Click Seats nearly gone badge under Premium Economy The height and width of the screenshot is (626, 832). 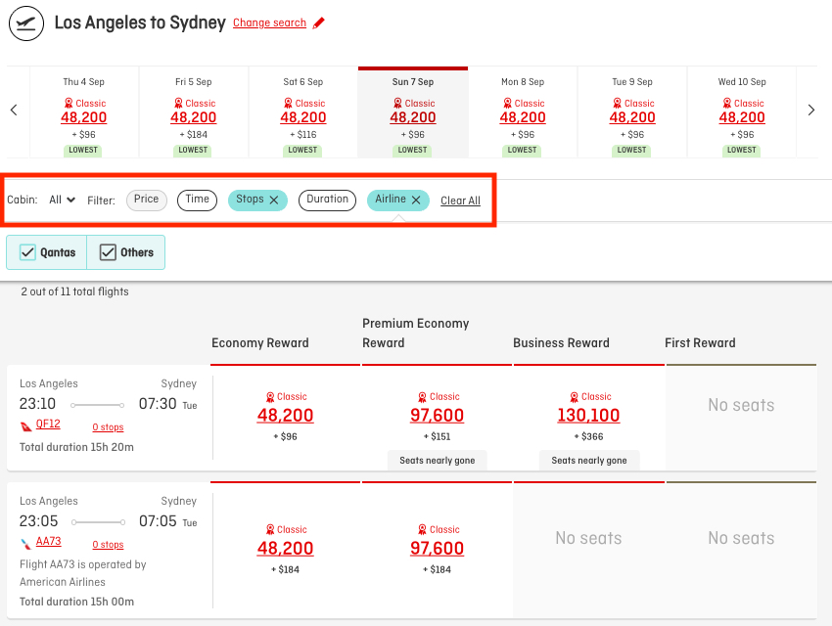click(438, 461)
